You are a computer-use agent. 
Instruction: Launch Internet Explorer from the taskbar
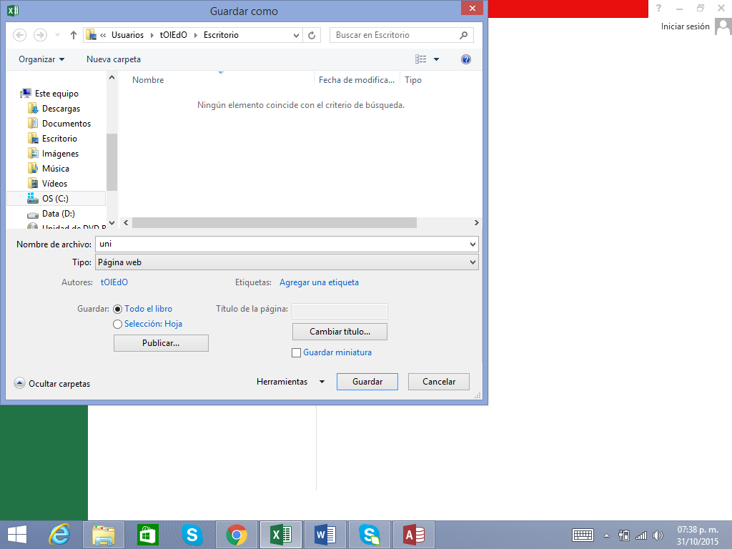click(59, 534)
